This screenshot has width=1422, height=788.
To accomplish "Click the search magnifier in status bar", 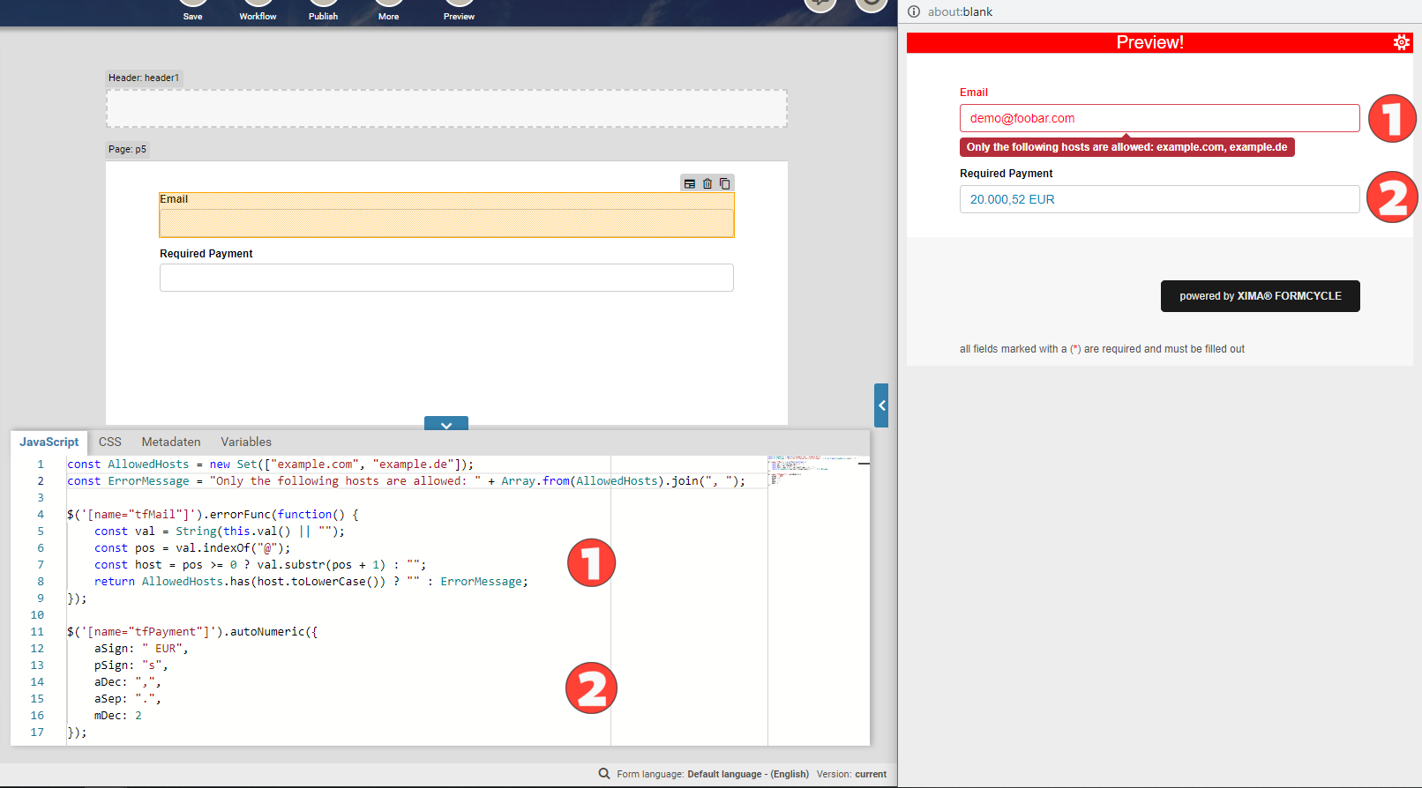I will tap(604, 774).
